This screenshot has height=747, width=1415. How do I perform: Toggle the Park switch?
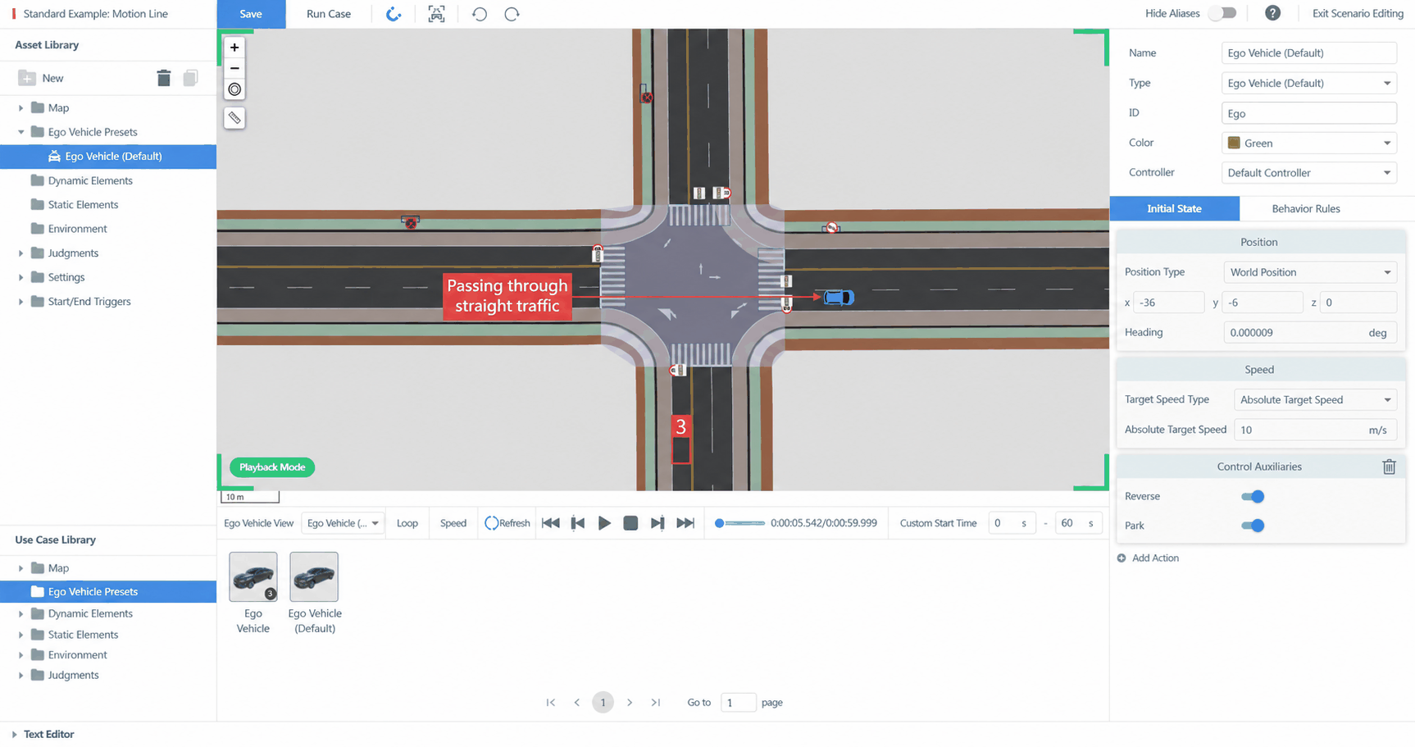click(1253, 526)
